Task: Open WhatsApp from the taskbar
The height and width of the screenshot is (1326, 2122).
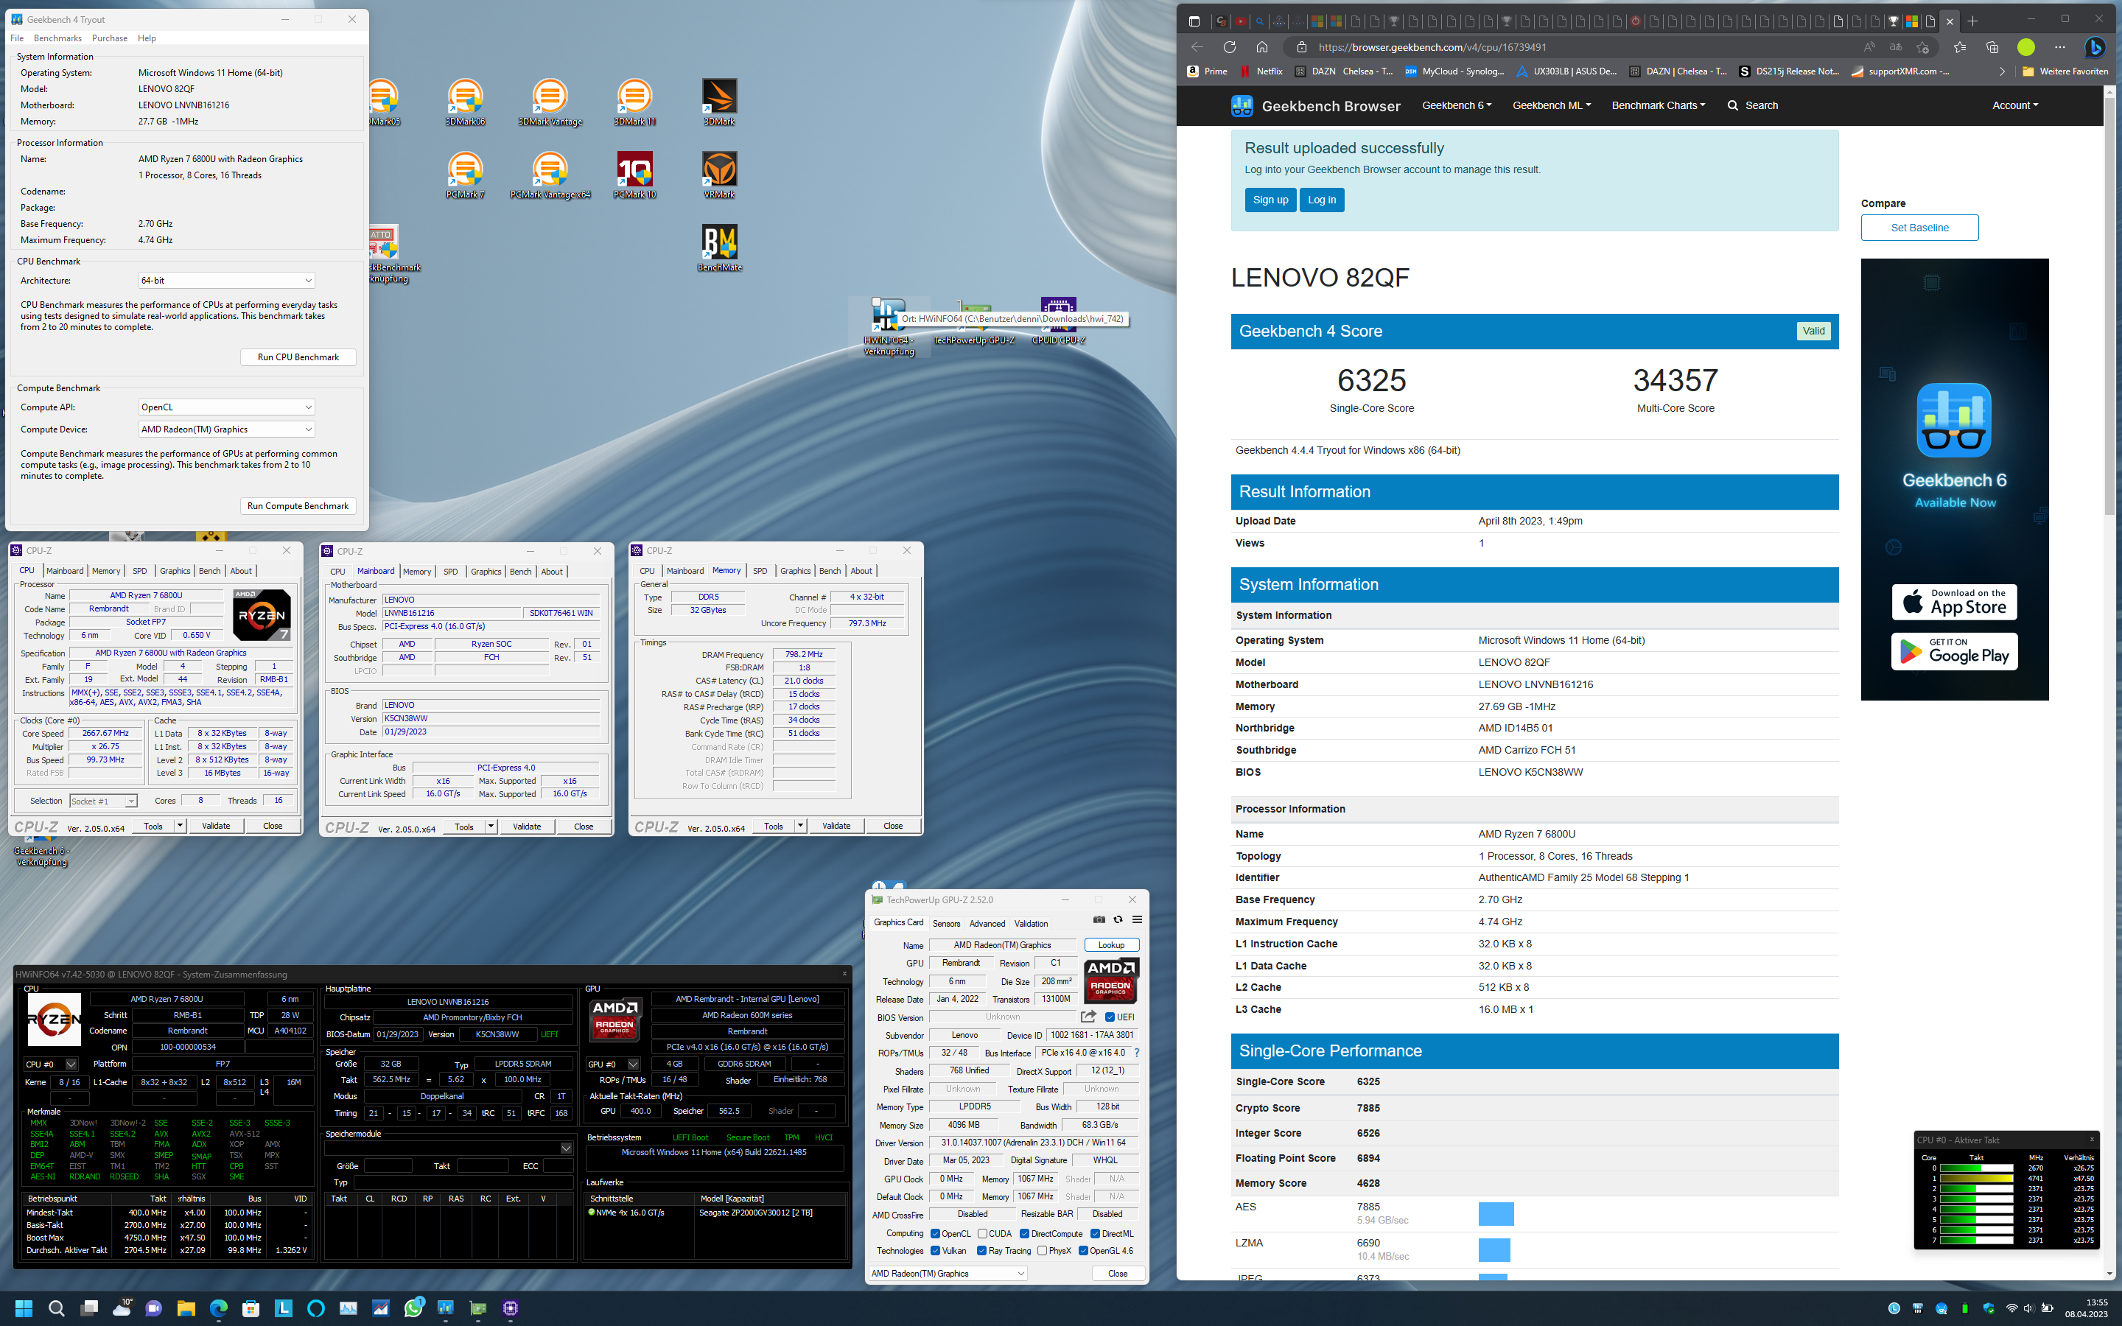Action: (413, 1308)
